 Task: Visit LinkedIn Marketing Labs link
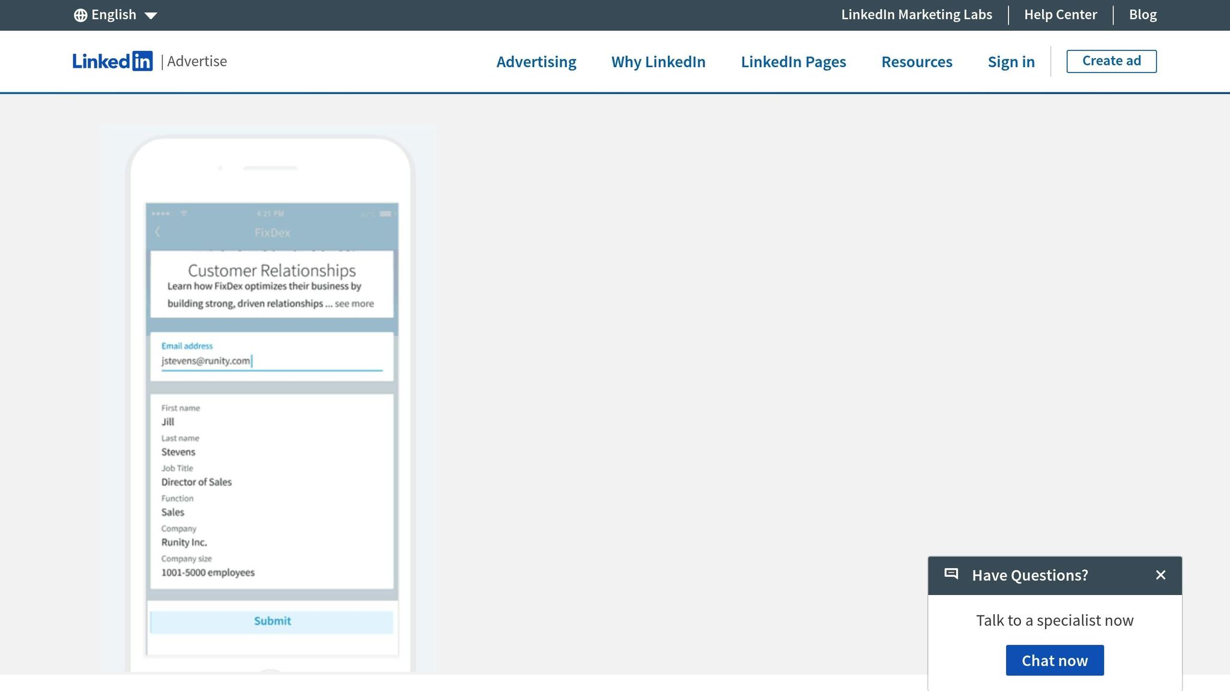(916, 15)
